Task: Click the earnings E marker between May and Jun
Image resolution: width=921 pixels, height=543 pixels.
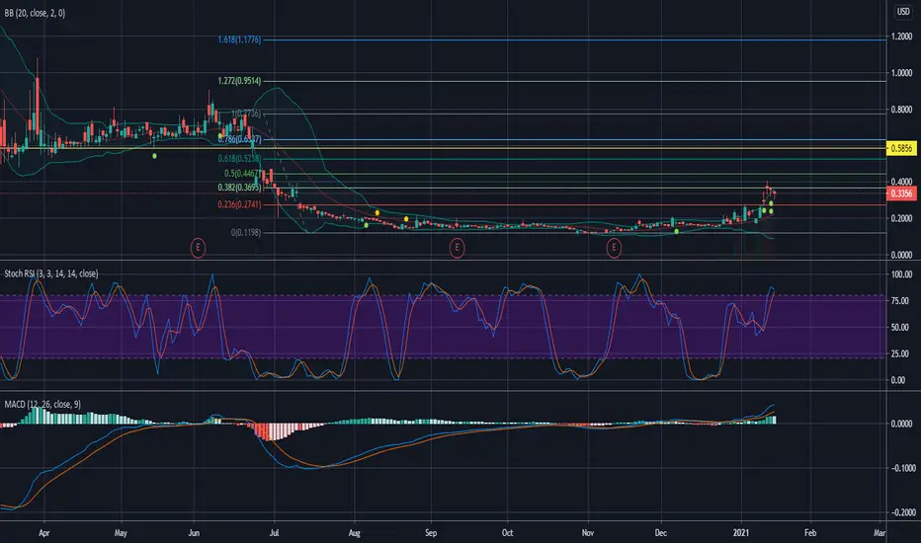Action: point(198,248)
